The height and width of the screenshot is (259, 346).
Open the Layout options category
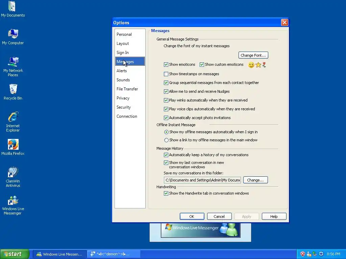(x=130, y=44)
